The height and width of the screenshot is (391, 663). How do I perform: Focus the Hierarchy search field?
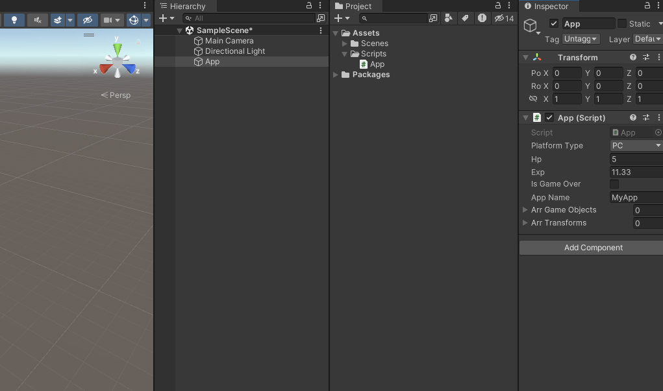(250, 18)
